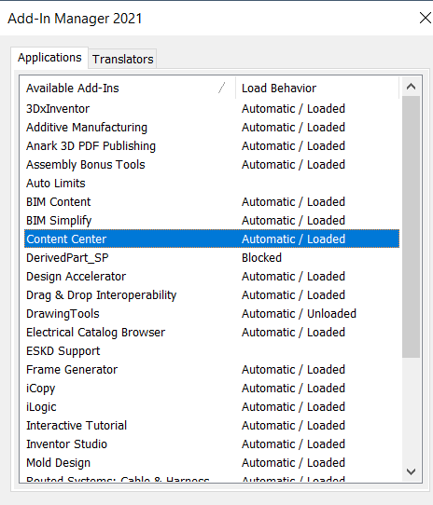Screen dimensions: 433x505
Task: Click the Blocked status for DerivedPart_SP
Action: tap(261, 258)
